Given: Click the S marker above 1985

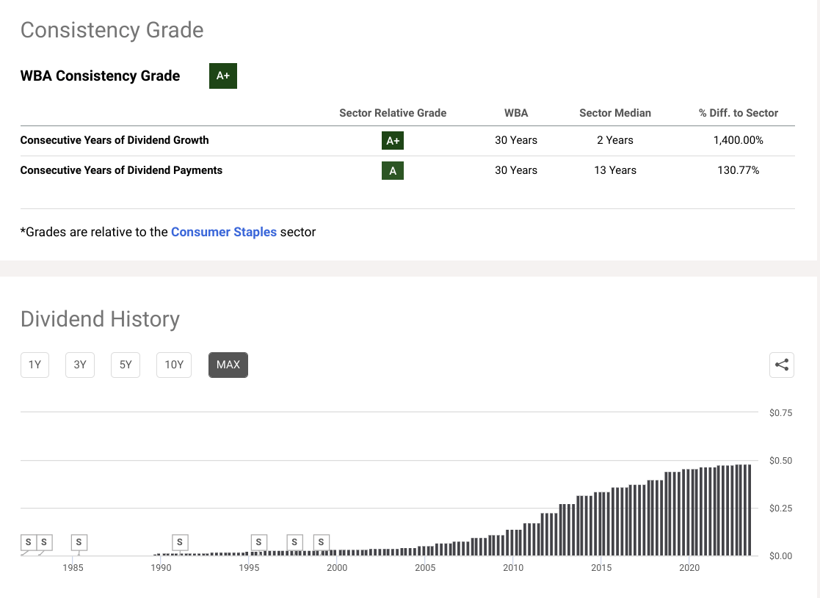Looking at the screenshot, I should click(x=79, y=542).
